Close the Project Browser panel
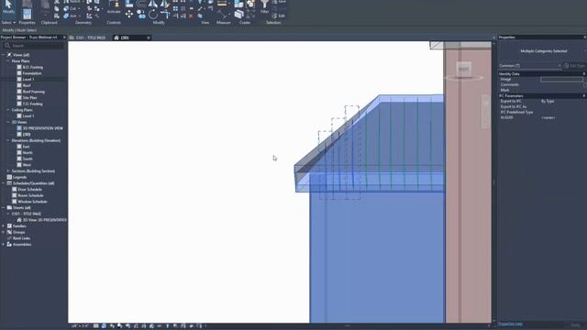587x330 pixels. click(64, 38)
